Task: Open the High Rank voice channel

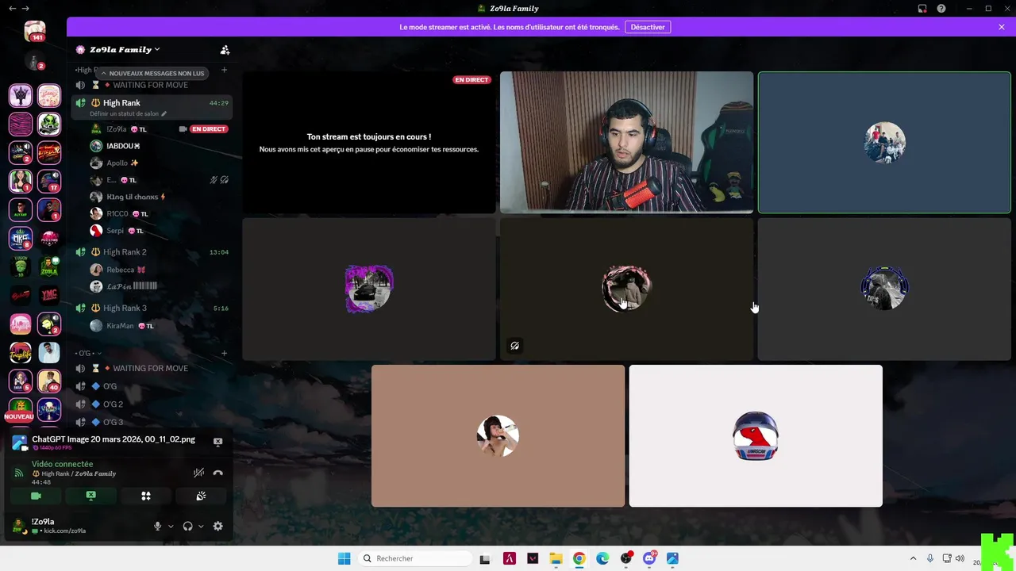Action: pyautogui.click(x=152, y=103)
